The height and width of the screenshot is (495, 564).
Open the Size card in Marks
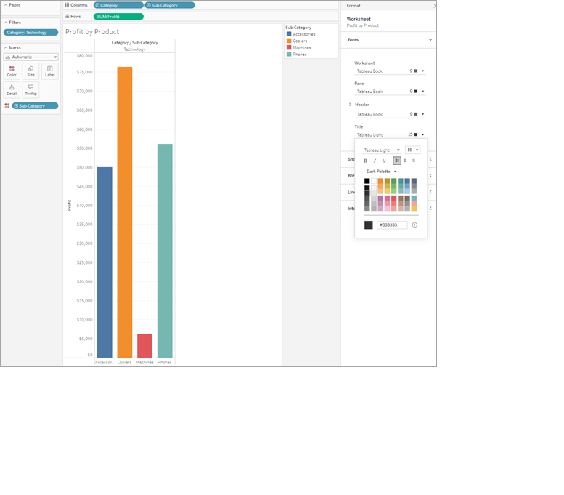31,71
